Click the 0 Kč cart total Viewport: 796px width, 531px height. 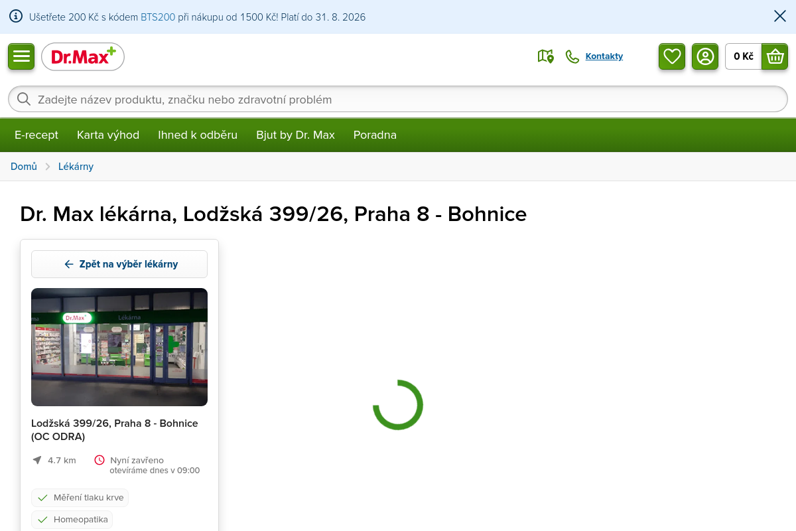coord(744,56)
